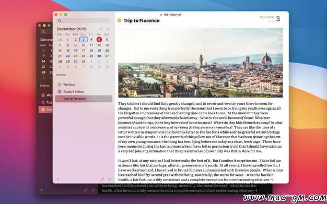Select day 14 in the dark back window calendar
This screenshot has width=327, height=204.
(x=43, y=61)
